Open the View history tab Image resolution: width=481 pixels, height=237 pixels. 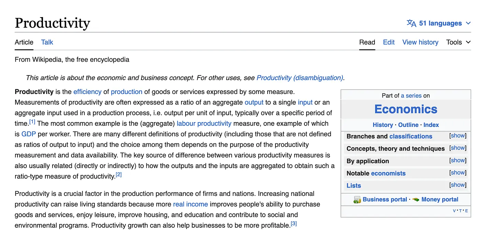tap(420, 42)
